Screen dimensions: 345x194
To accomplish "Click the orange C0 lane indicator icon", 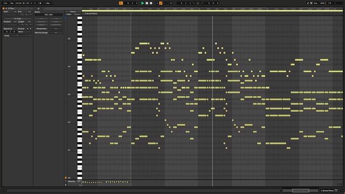I will [x=66, y=178].
